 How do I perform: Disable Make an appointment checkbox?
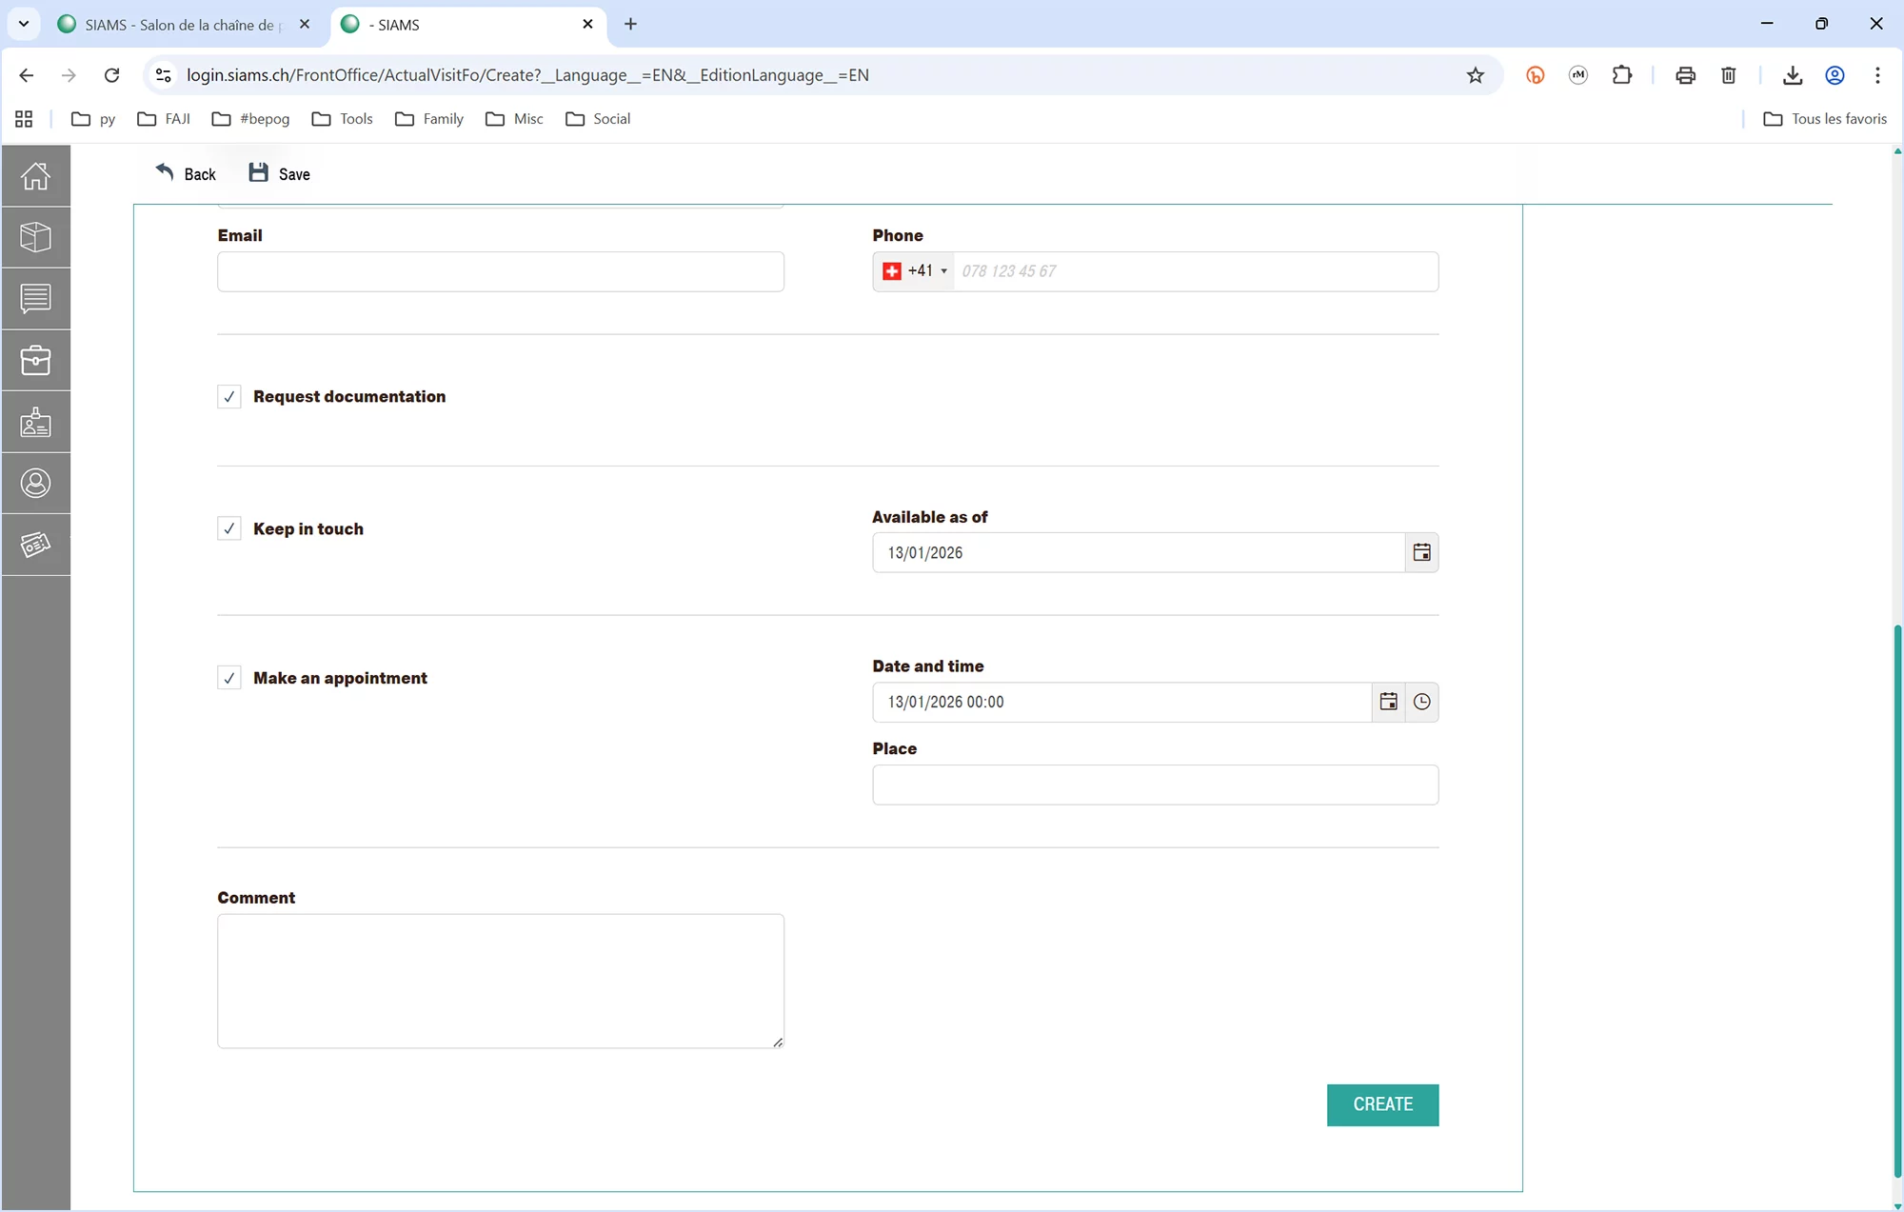pos(229,678)
